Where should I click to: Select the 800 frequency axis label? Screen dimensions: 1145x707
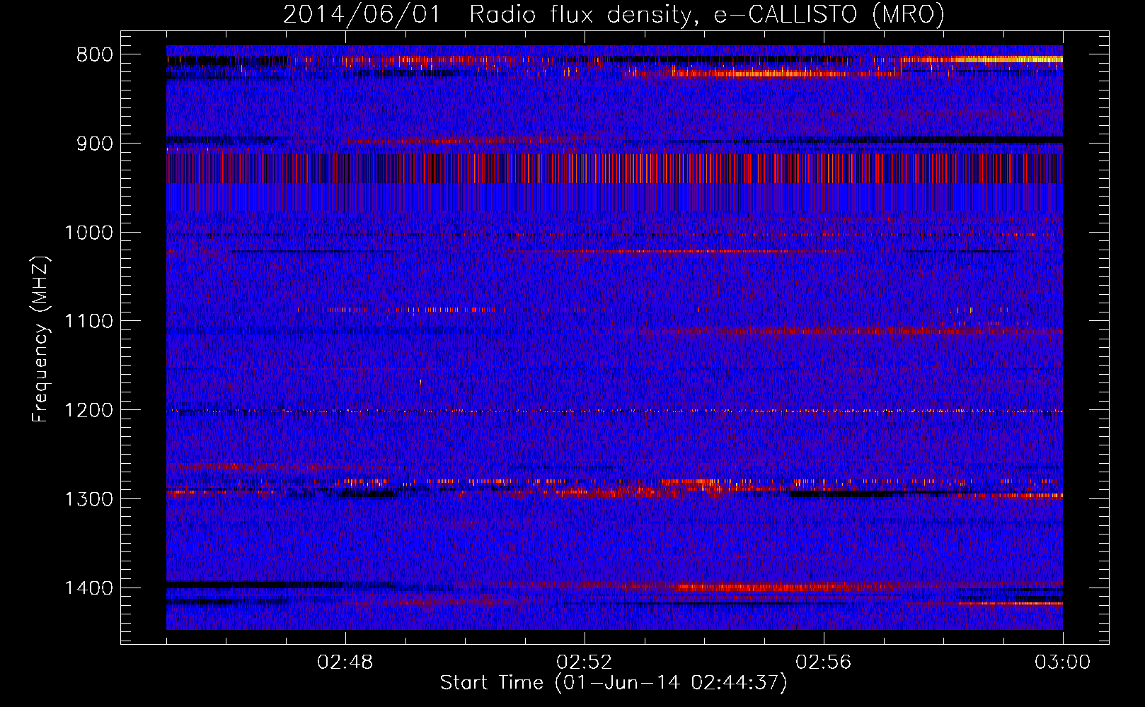tap(94, 55)
